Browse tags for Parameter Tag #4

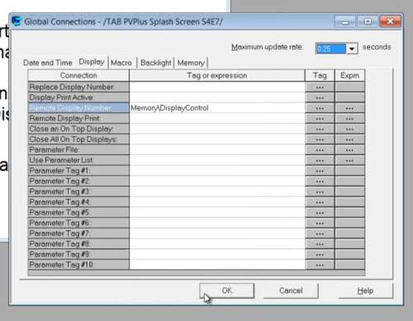point(320,202)
